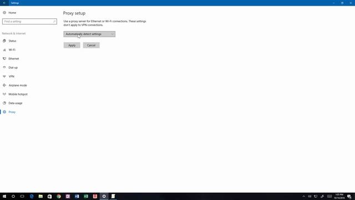Screen dimensions: 355x200
Task: Click the Network & Internet section label
Action: (14, 33)
